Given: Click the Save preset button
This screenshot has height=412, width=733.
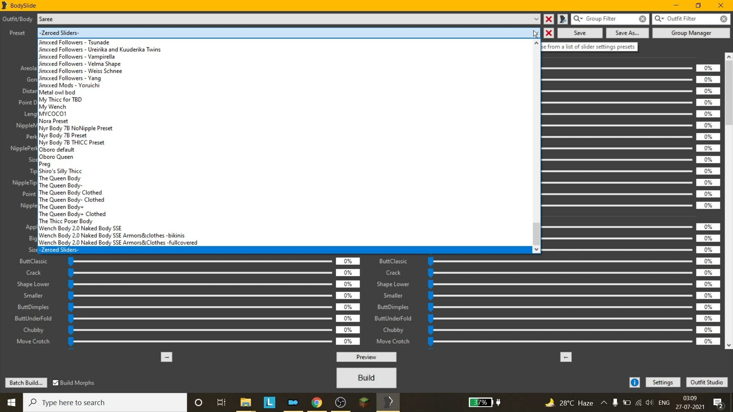Looking at the screenshot, I should pos(580,33).
